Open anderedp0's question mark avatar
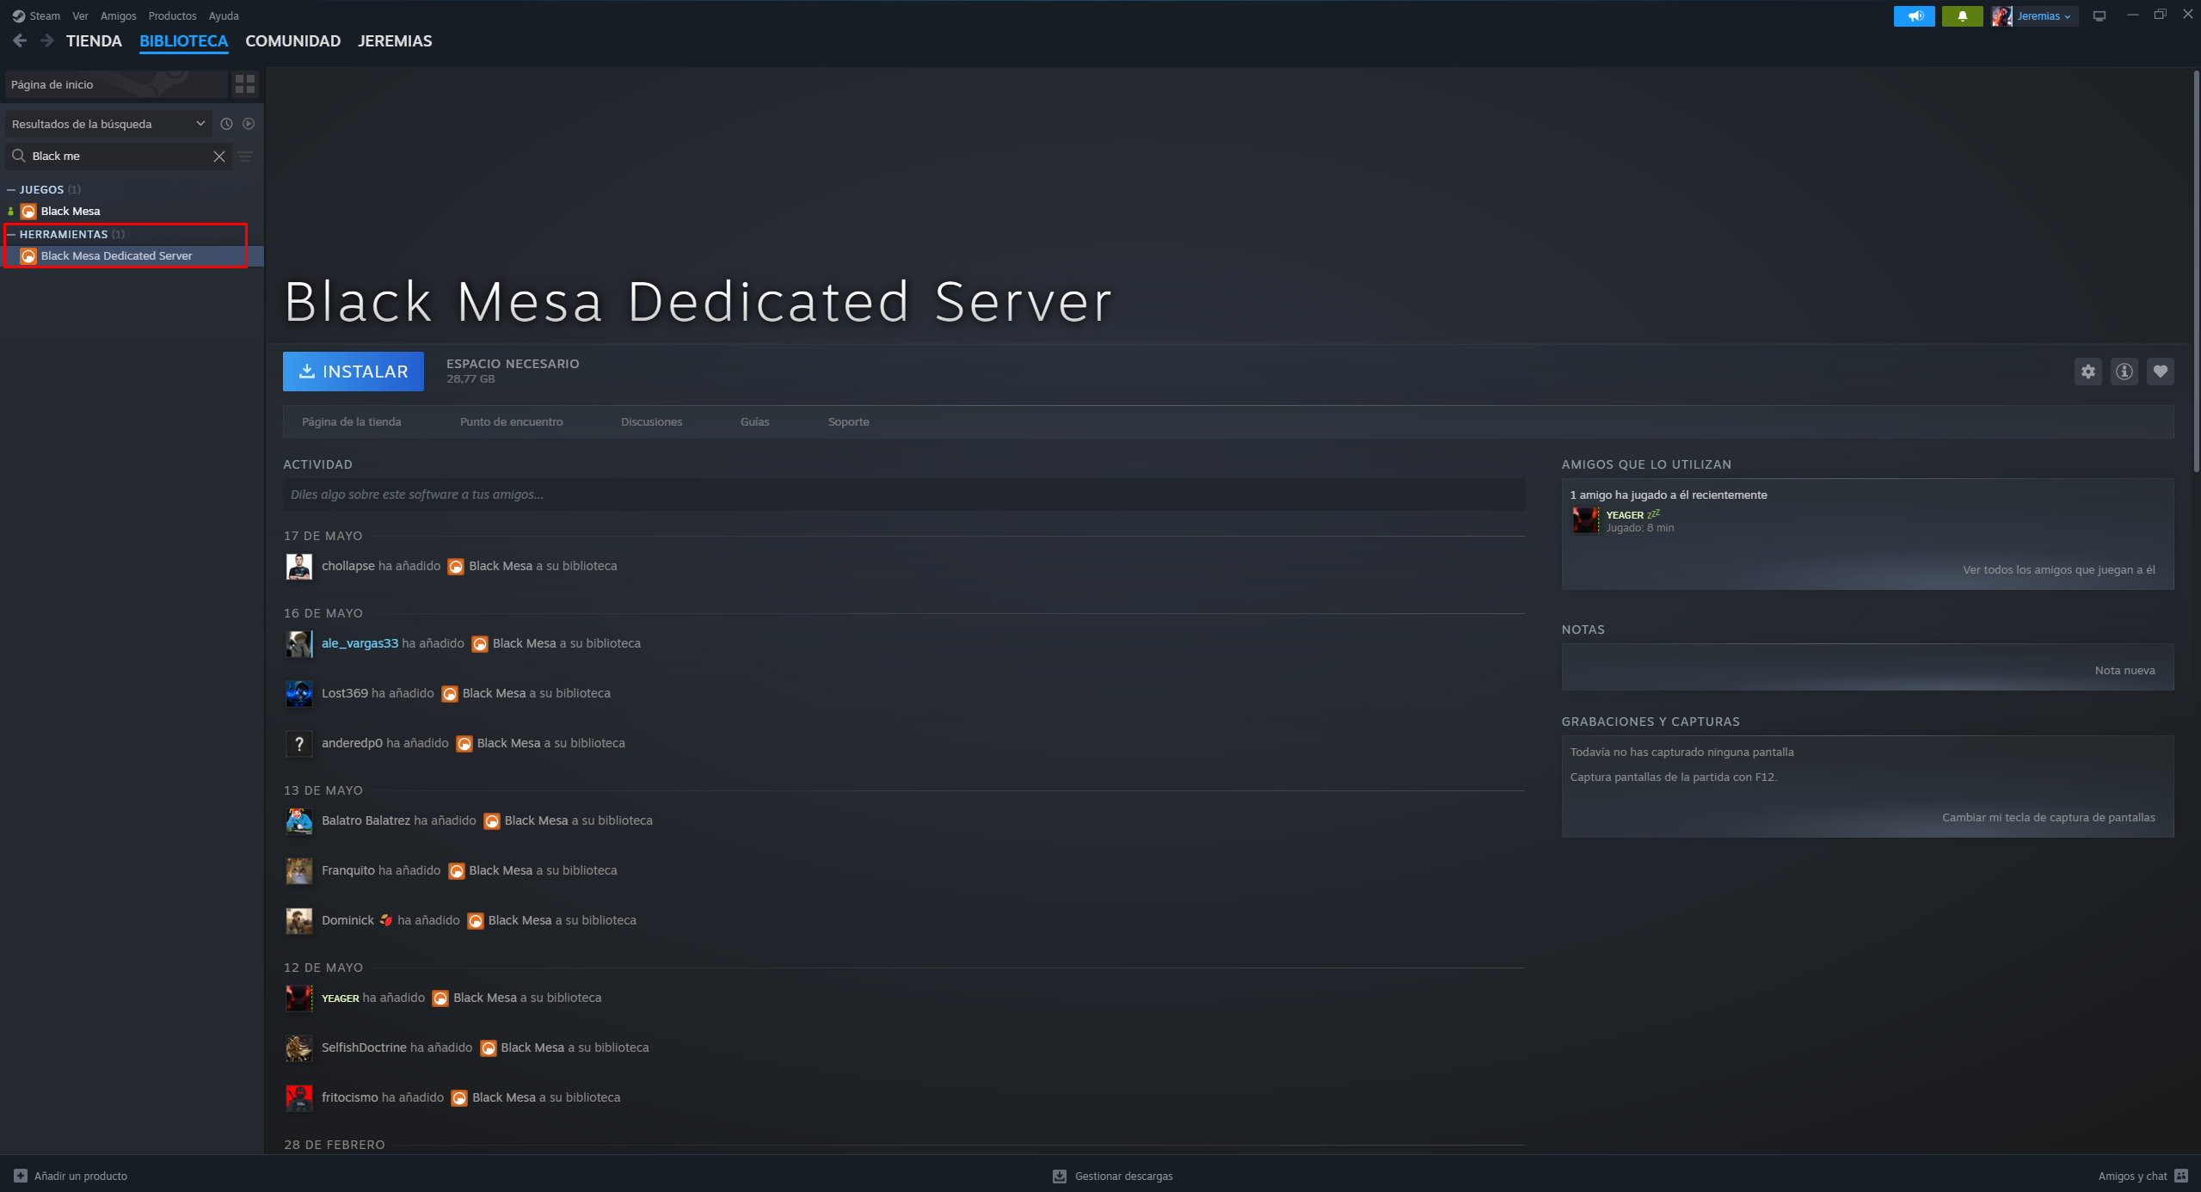 coord(299,744)
